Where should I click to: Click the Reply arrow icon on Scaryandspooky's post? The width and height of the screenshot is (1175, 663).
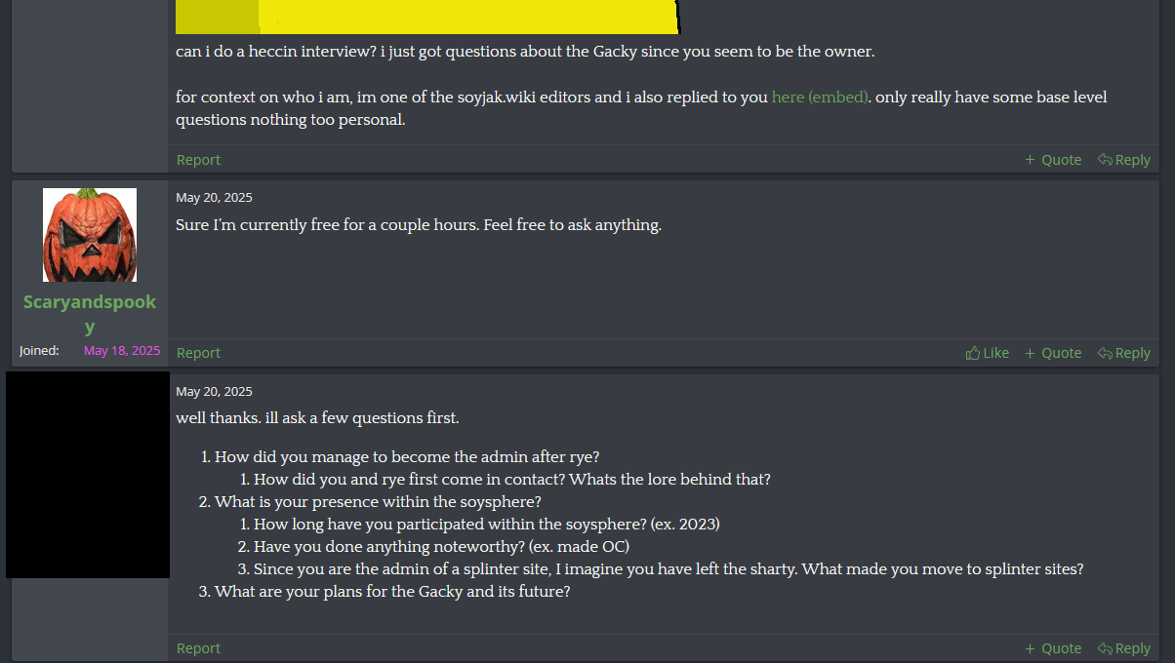pyautogui.click(x=1105, y=353)
